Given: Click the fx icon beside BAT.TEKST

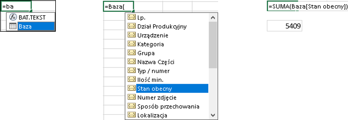Looking at the screenshot, I should [13, 17].
